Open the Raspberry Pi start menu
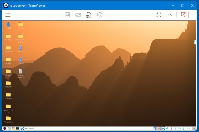199x132 pixels. tap(4, 128)
